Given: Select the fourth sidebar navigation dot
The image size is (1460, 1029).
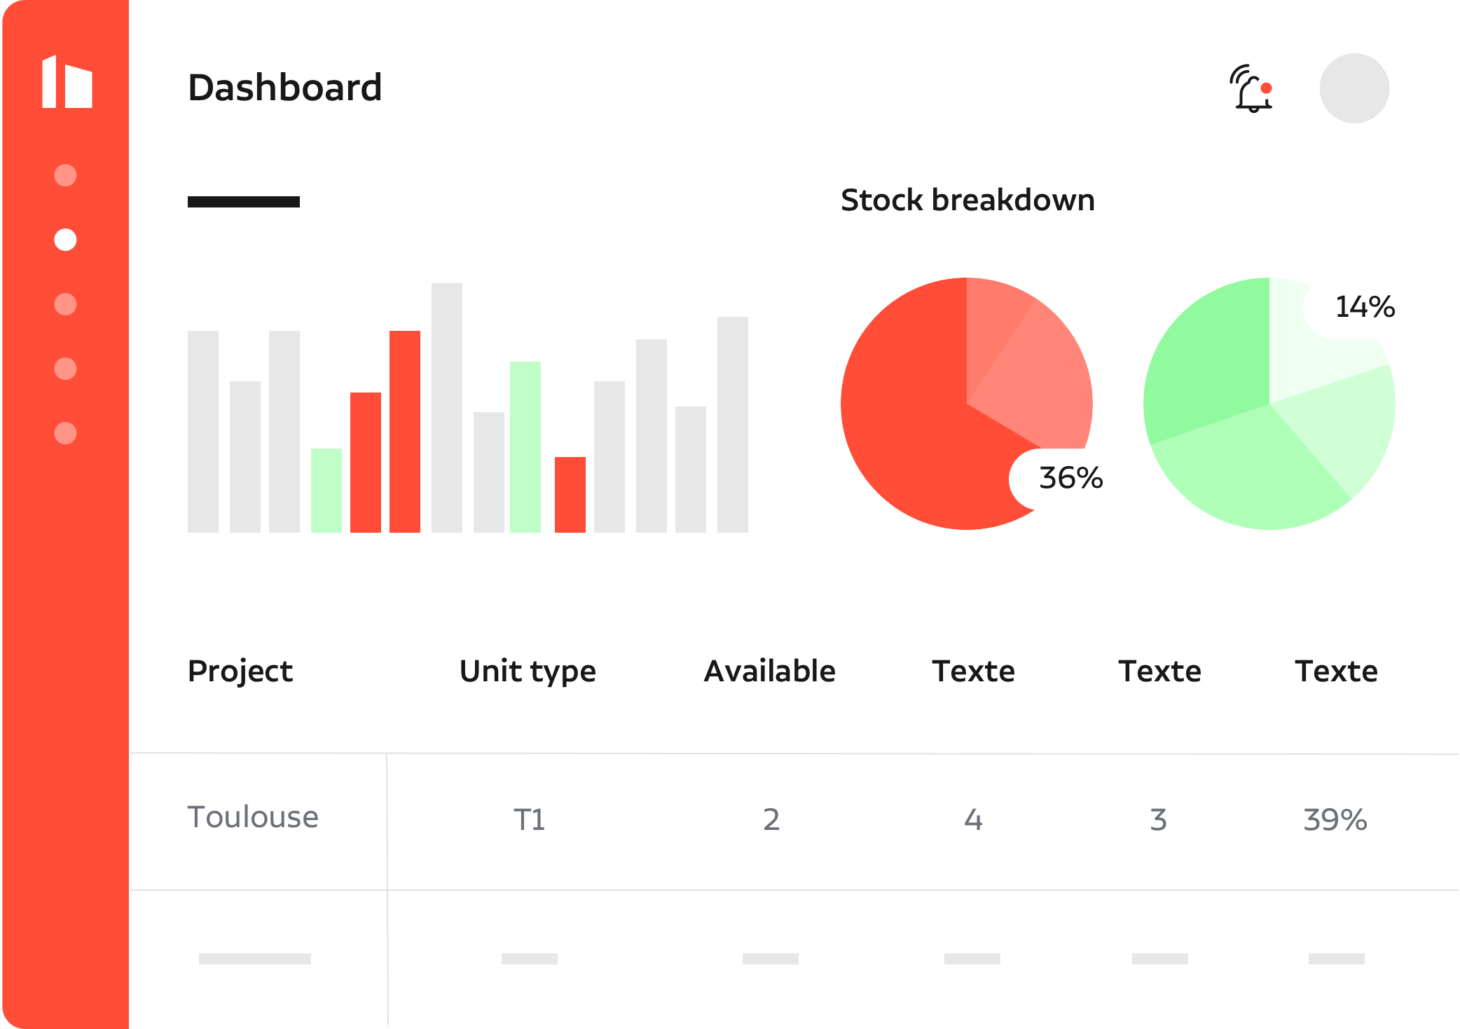Looking at the screenshot, I should click(65, 369).
